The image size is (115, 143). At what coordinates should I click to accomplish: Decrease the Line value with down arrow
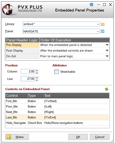(37, 80)
